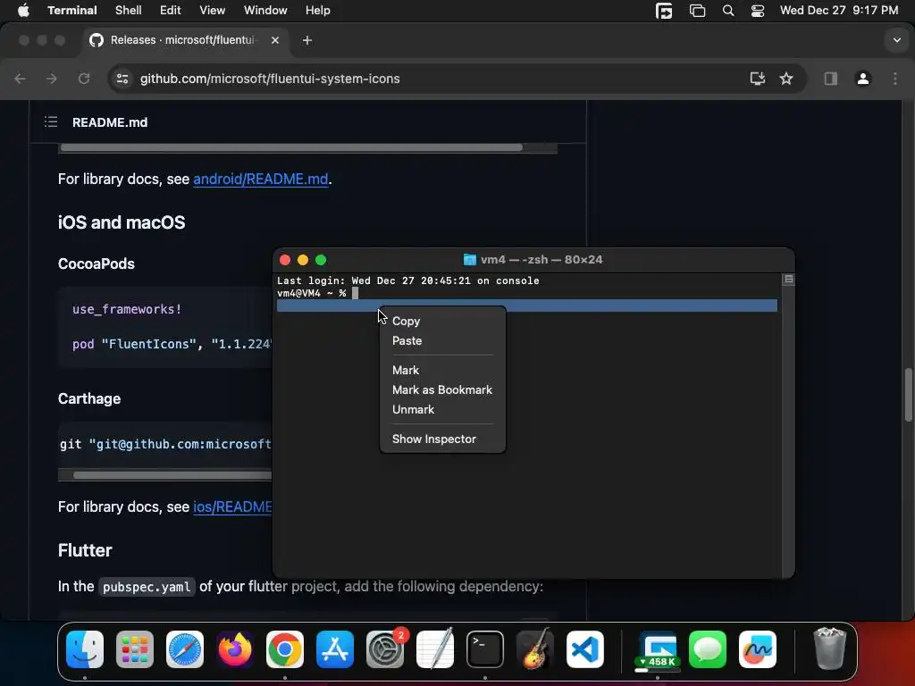Open Launchpad from the Dock
Viewport: 915px width, 686px height.
135,649
